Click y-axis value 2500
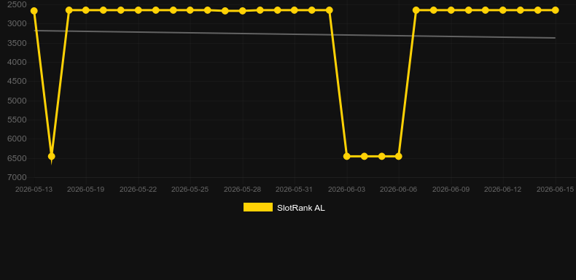Screen dimensions: 576x280 [17, 5]
